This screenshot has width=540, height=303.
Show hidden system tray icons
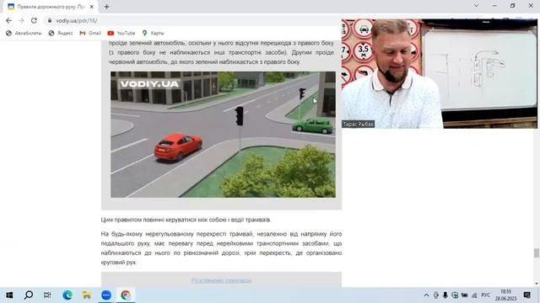click(426, 295)
